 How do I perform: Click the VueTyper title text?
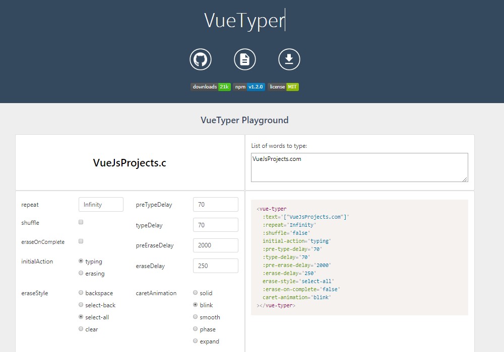(x=244, y=21)
